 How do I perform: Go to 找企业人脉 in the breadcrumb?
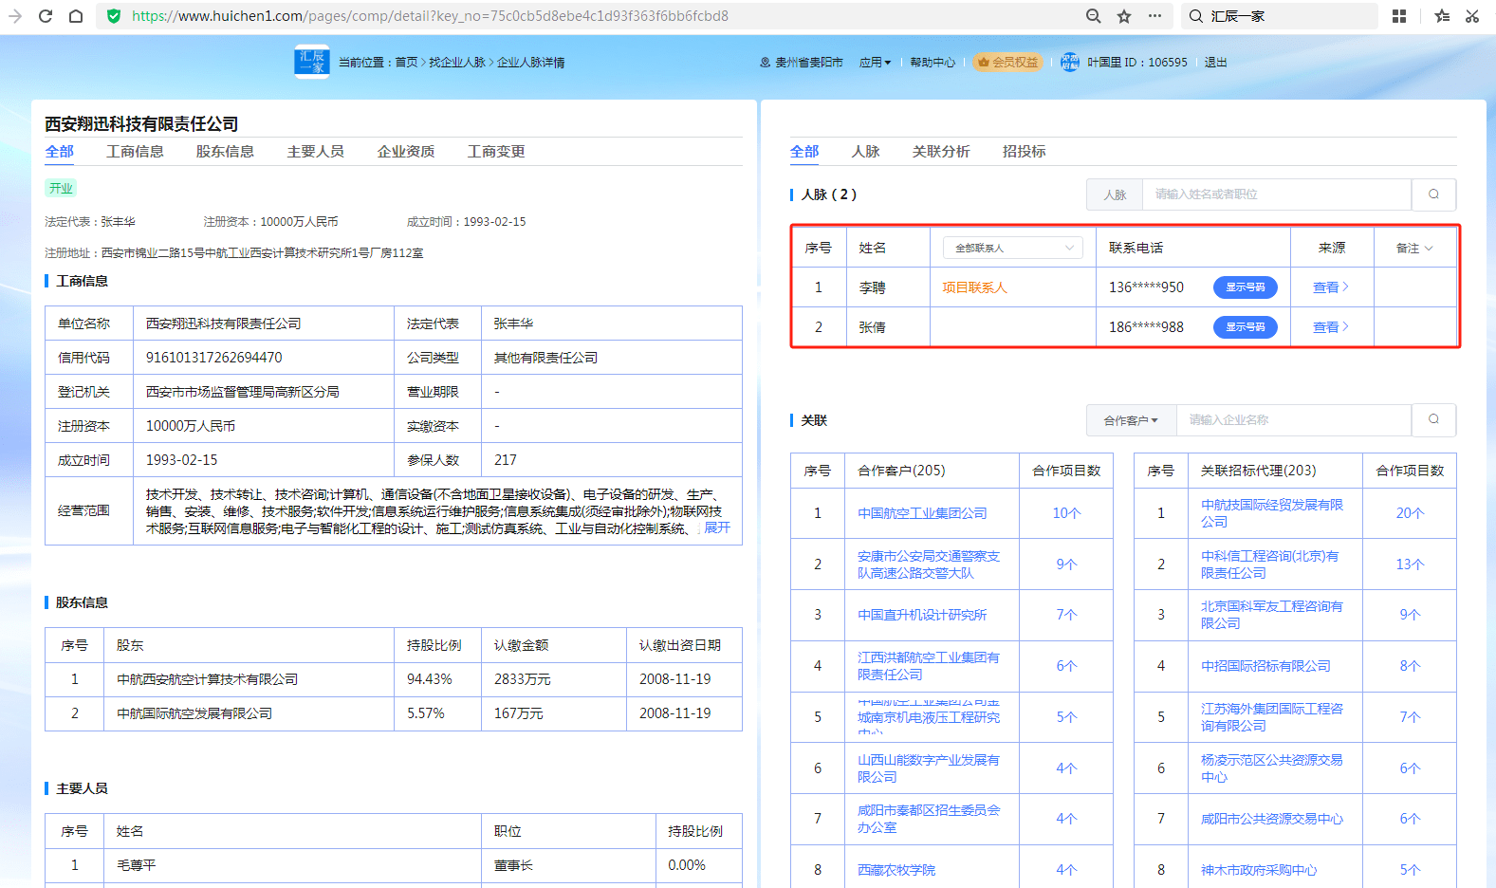click(457, 63)
